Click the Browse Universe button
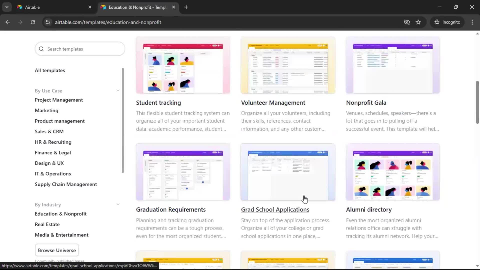 (57, 250)
